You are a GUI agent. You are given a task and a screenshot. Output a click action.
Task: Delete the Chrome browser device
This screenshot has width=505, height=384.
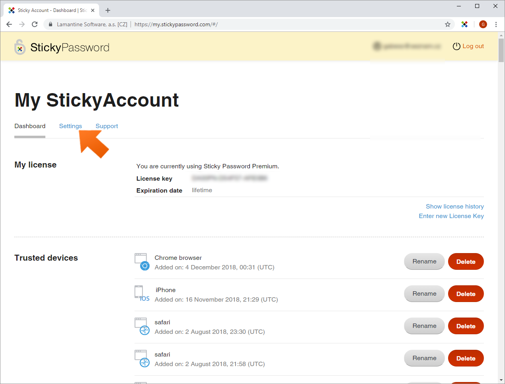tap(466, 261)
